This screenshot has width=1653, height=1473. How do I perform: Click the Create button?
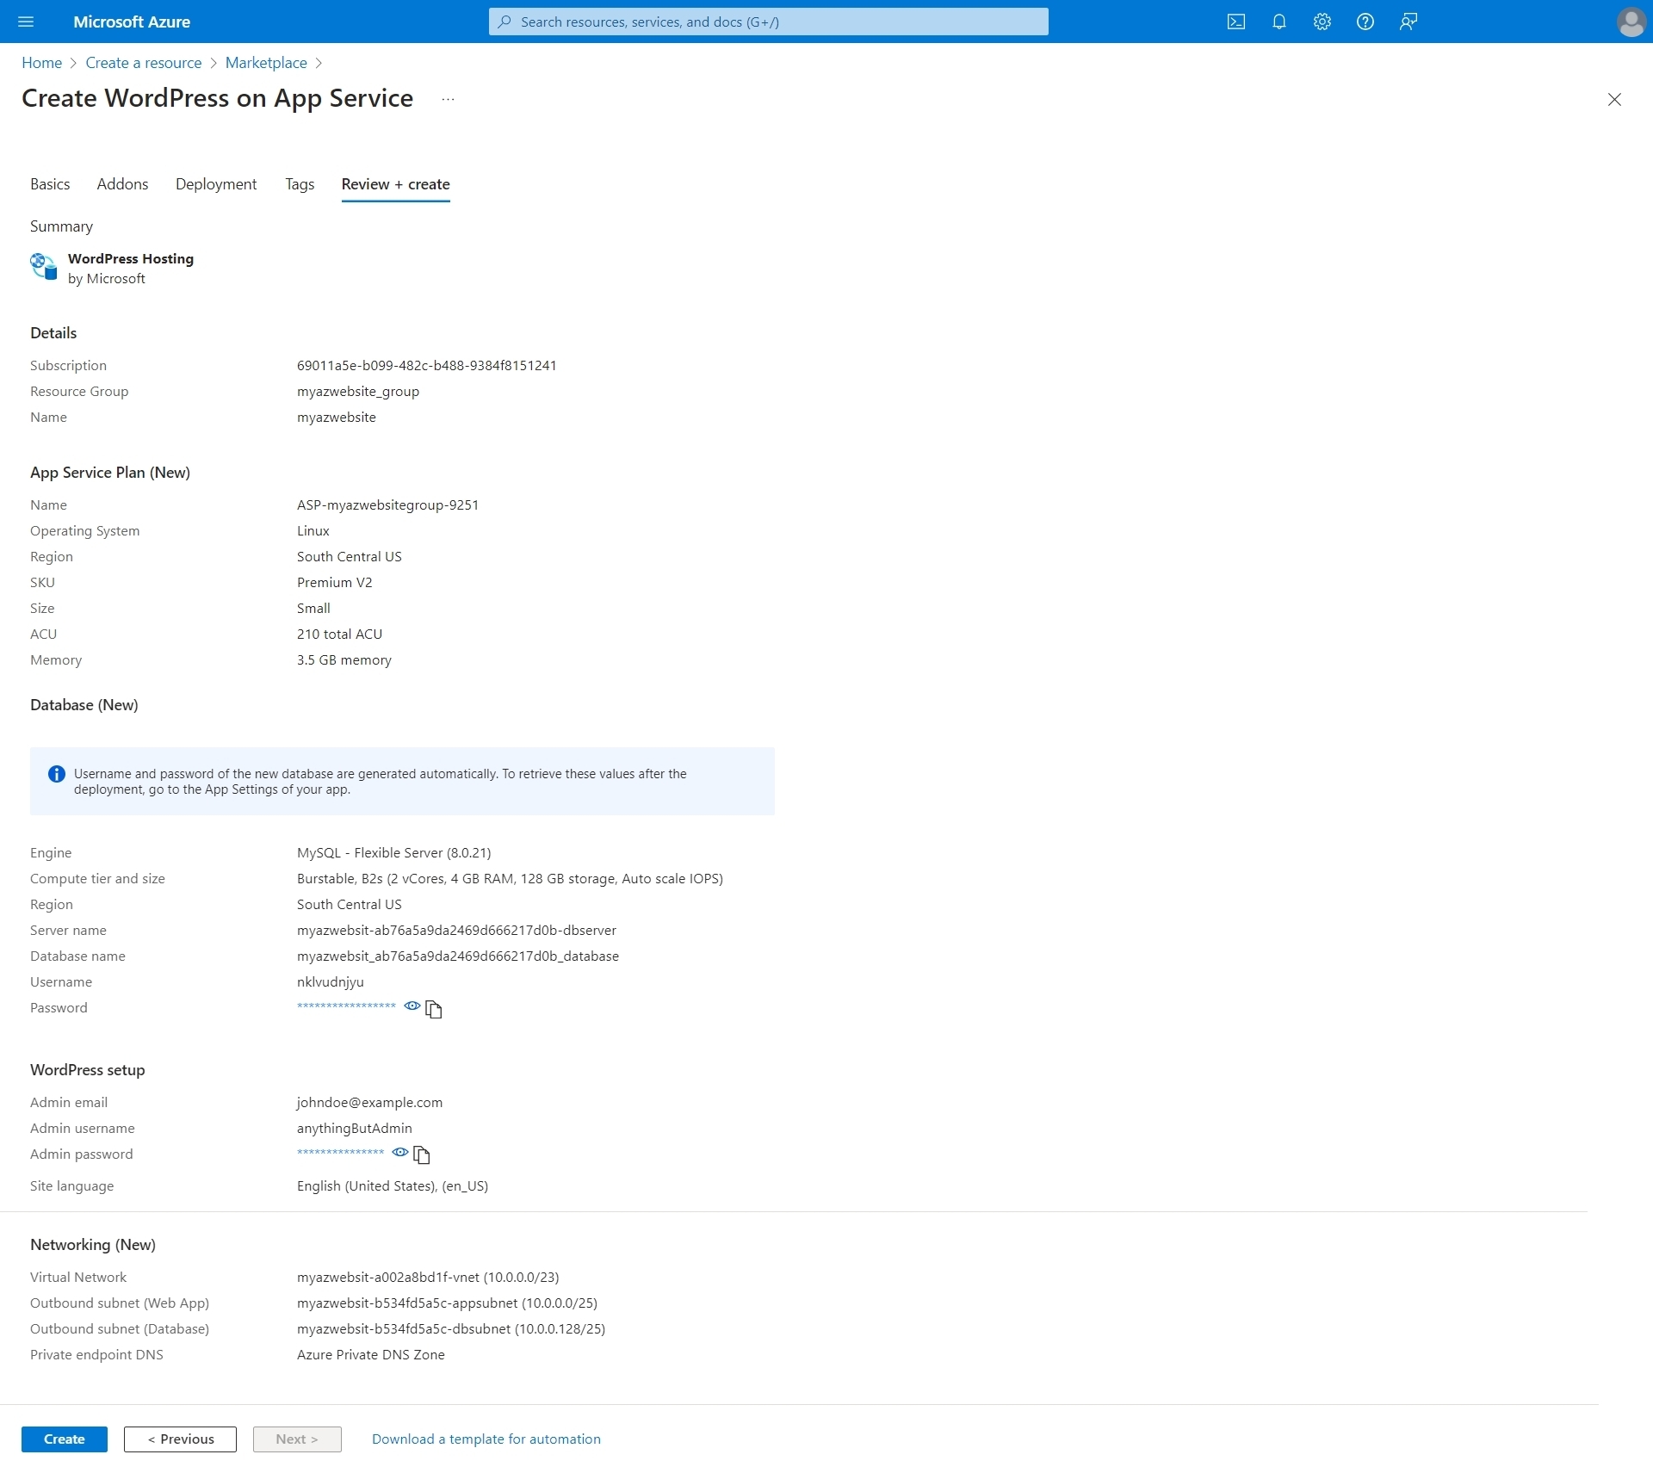(x=65, y=1439)
